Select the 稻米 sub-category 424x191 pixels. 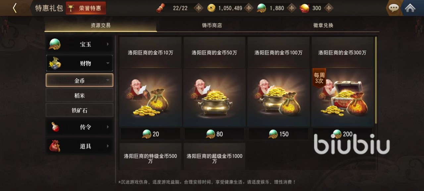(x=79, y=95)
